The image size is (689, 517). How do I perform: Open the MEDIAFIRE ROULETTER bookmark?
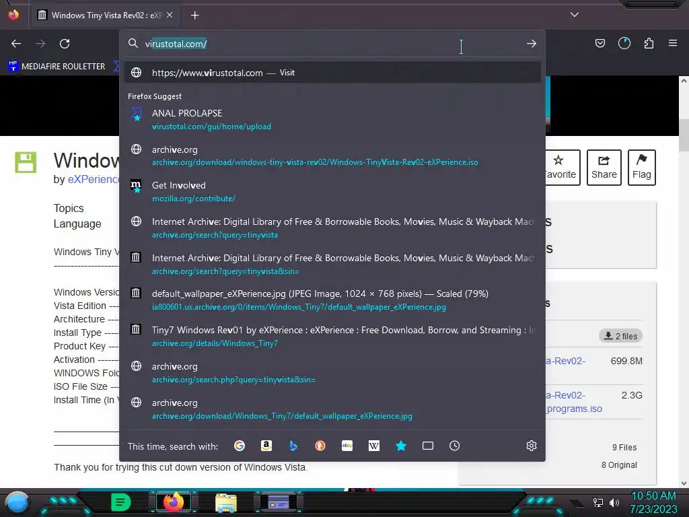pyautogui.click(x=57, y=67)
